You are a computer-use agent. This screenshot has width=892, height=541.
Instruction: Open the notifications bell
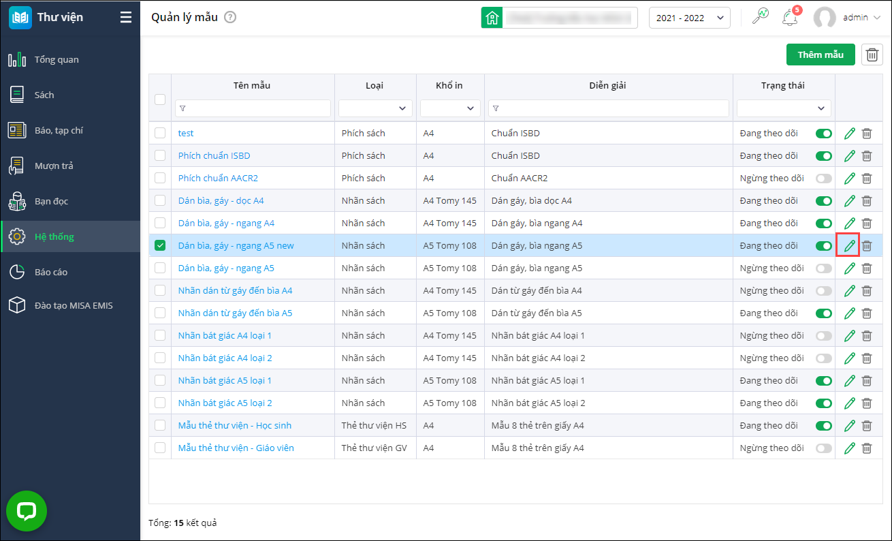point(790,18)
